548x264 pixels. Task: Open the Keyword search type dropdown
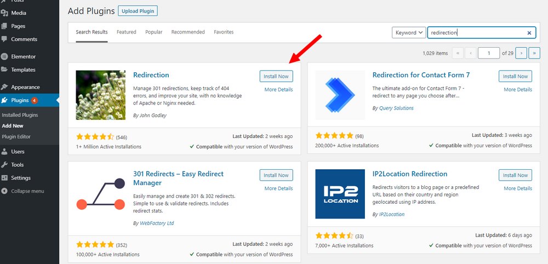coord(409,33)
